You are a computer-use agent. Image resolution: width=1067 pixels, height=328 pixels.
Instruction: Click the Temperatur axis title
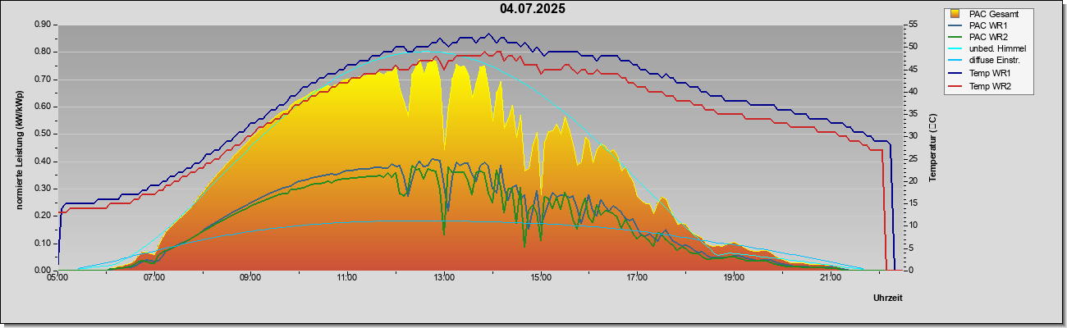click(x=932, y=148)
